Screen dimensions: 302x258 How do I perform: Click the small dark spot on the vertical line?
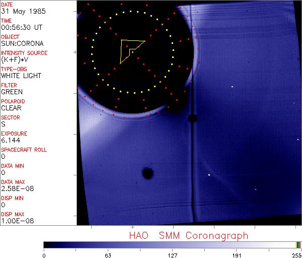click(192, 118)
